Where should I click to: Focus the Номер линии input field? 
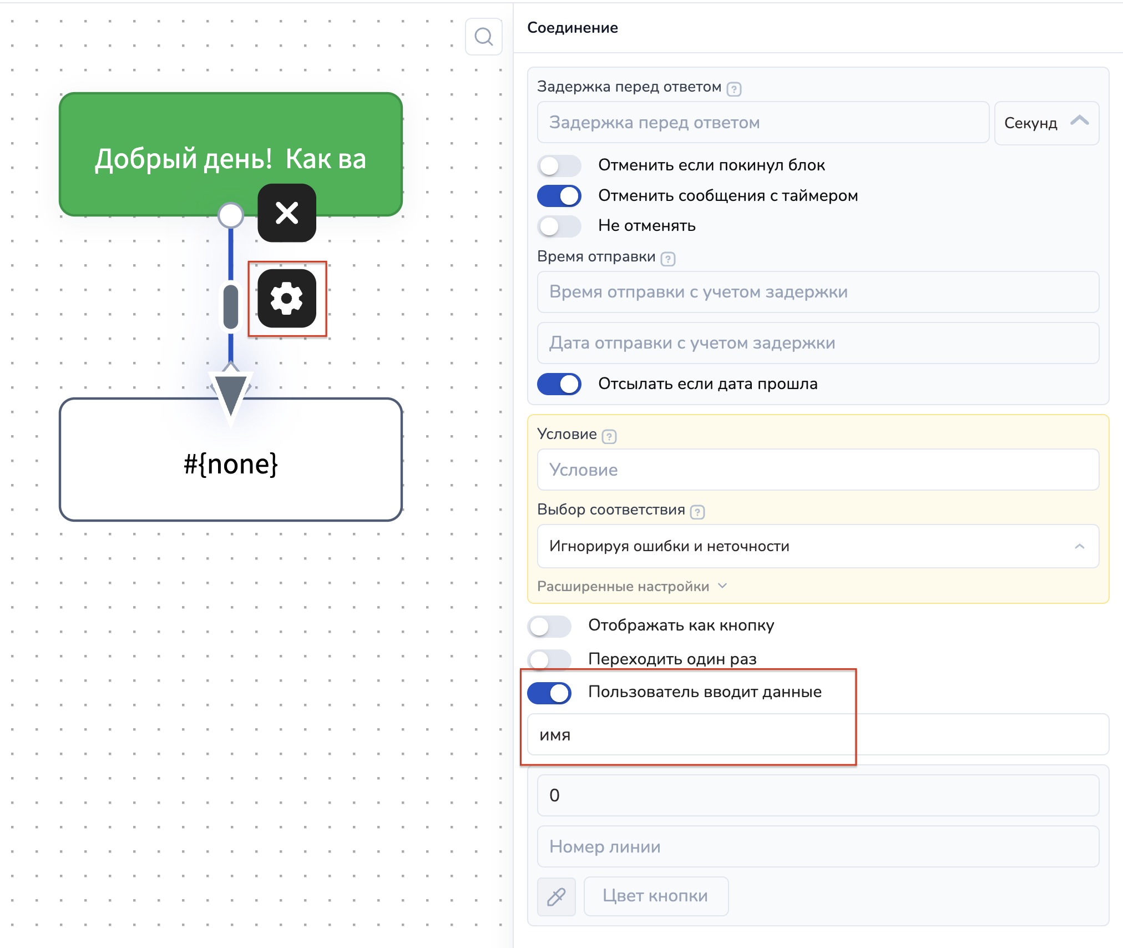click(818, 846)
